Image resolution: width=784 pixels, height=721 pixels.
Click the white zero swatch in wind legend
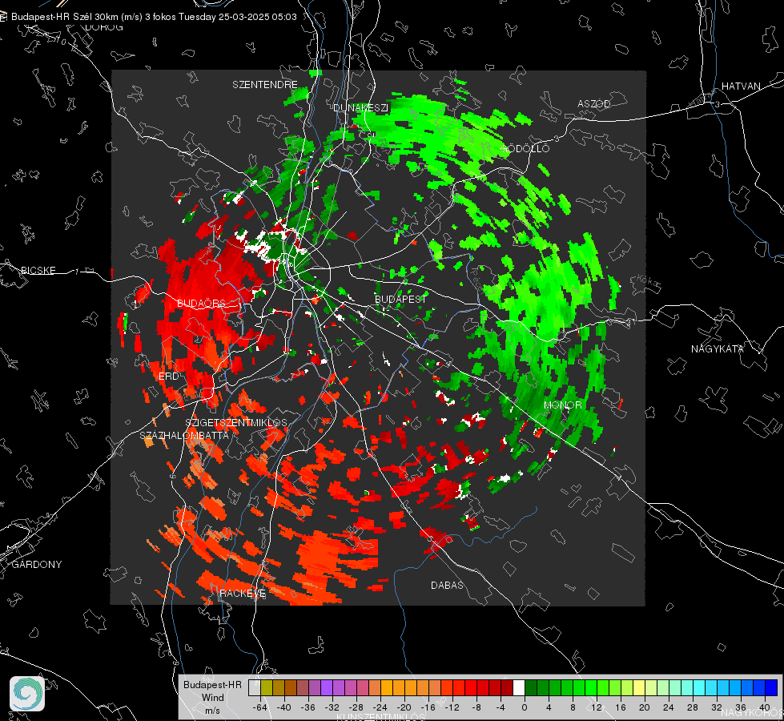(519, 687)
